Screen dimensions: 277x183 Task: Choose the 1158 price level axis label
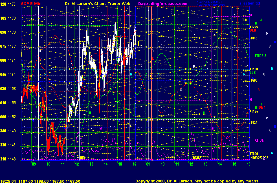pos(12,89)
